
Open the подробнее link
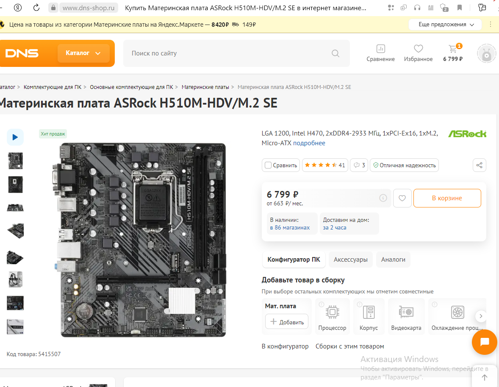coord(309,143)
